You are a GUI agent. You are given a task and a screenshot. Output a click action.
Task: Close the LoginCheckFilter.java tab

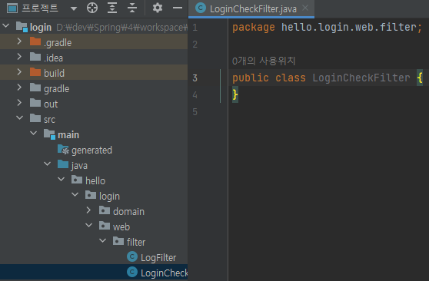305,8
